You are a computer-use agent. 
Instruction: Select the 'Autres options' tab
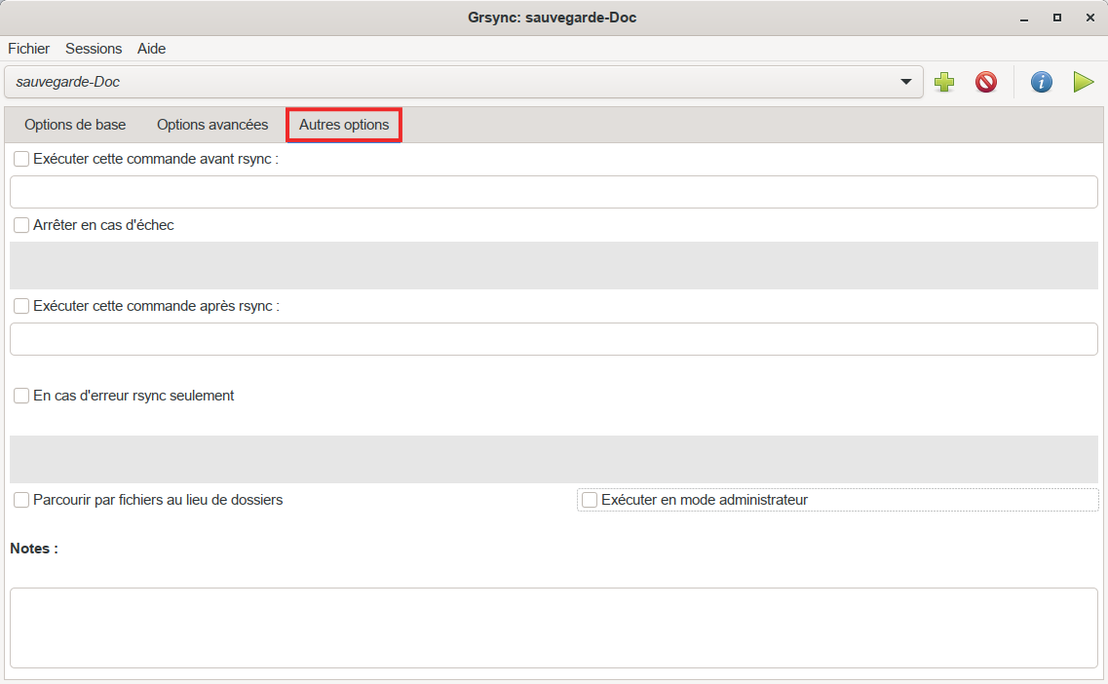[x=344, y=125]
